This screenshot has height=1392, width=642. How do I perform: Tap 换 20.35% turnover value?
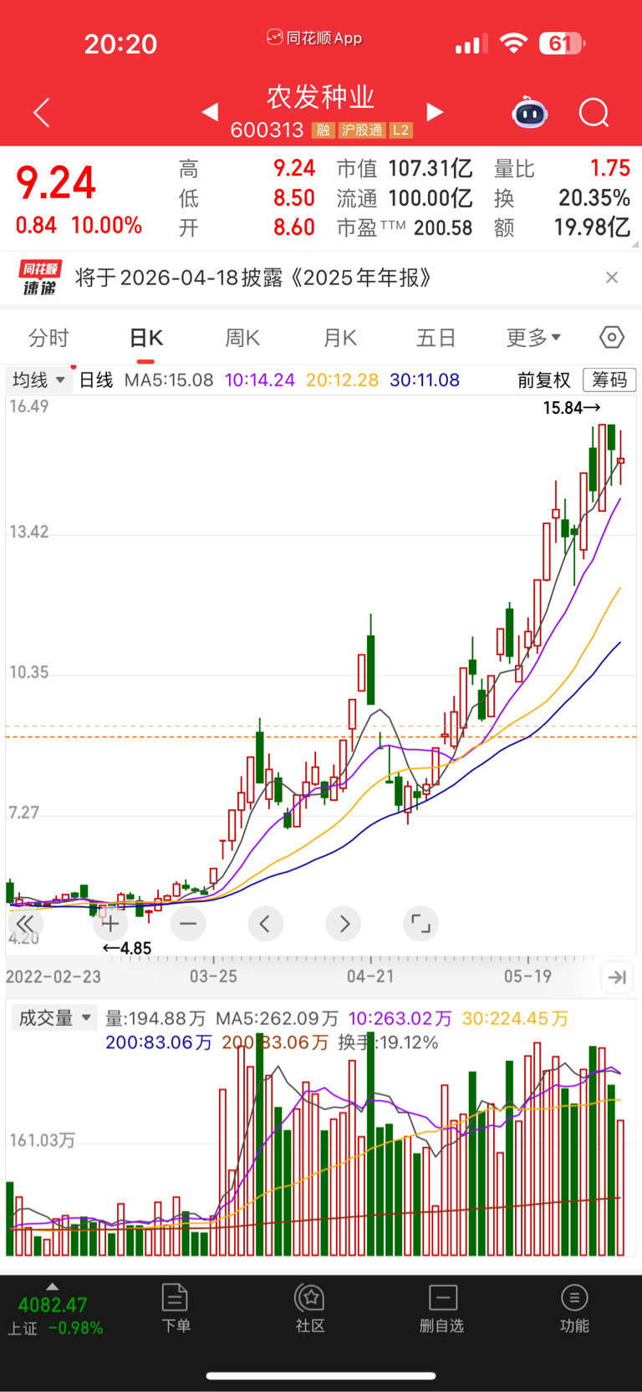(562, 198)
